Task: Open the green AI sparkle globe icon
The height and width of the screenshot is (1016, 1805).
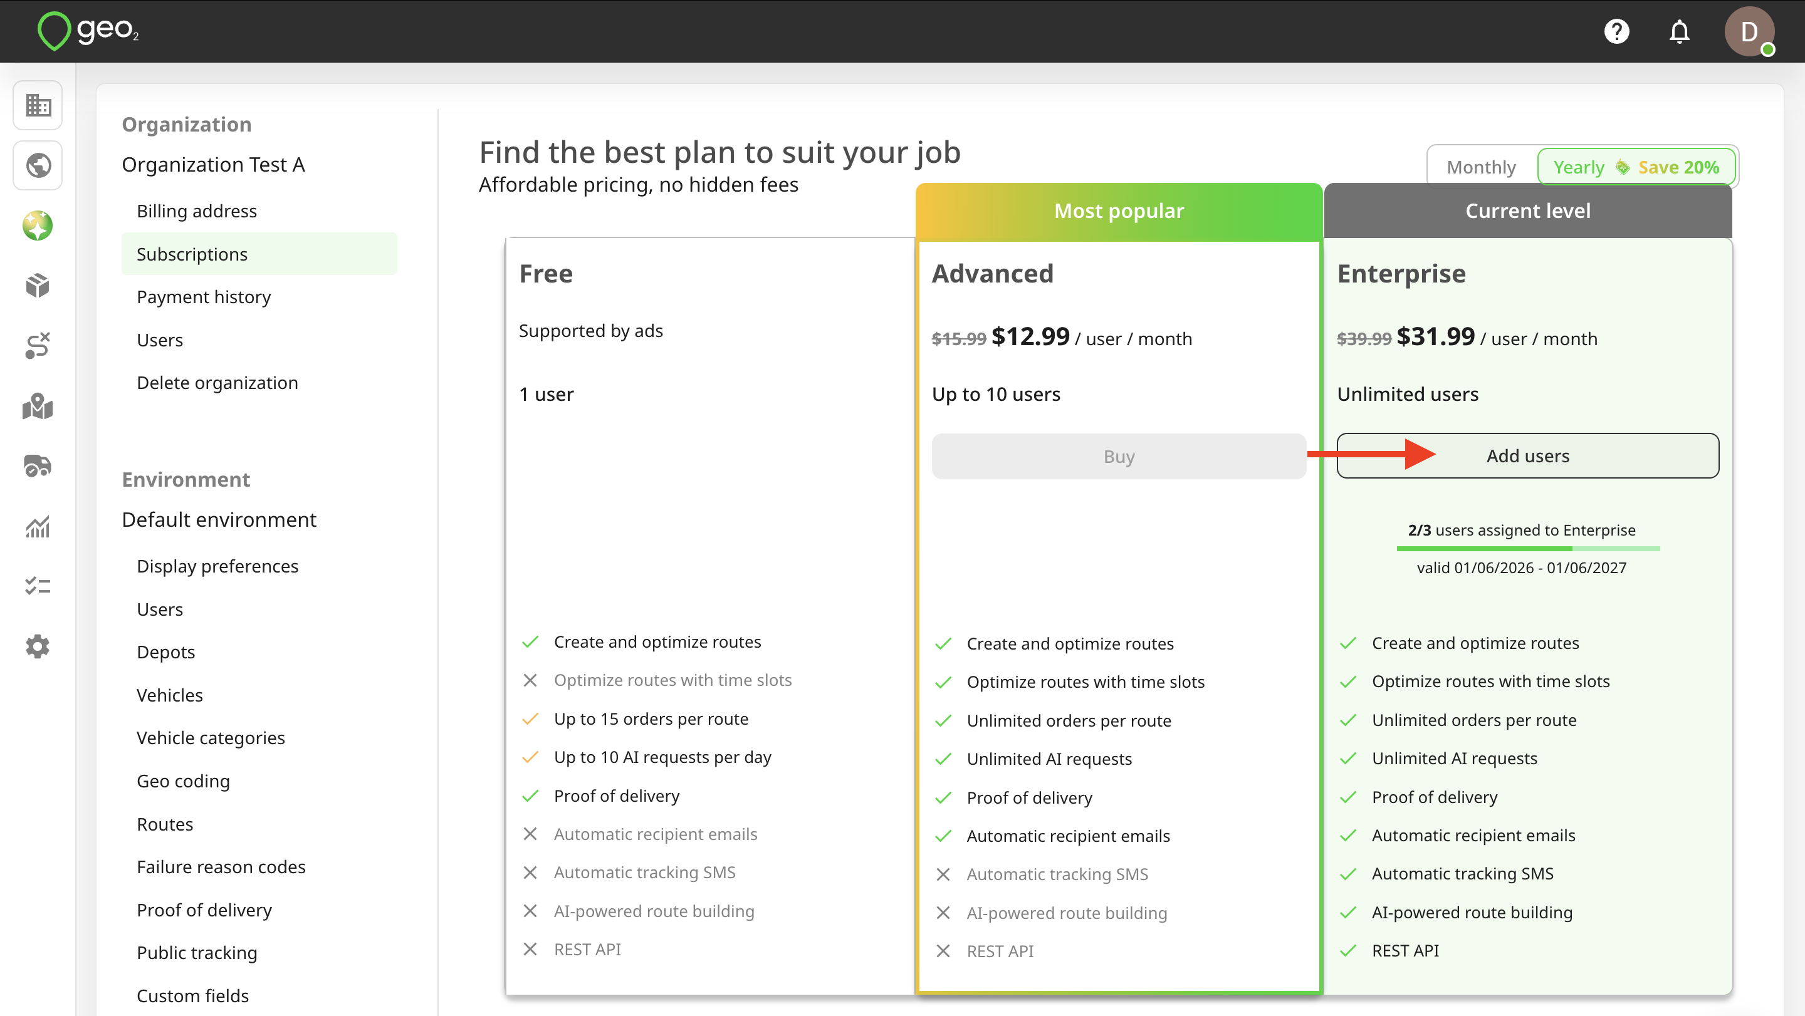Action: [x=38, y=225]
